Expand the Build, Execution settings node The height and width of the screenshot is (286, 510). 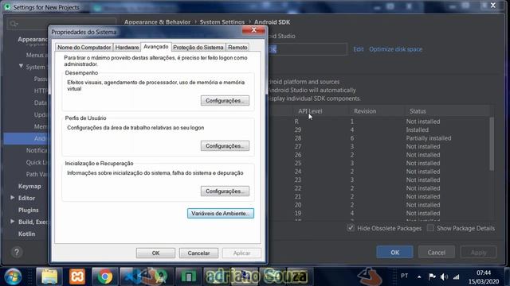[x=13, y=222]
